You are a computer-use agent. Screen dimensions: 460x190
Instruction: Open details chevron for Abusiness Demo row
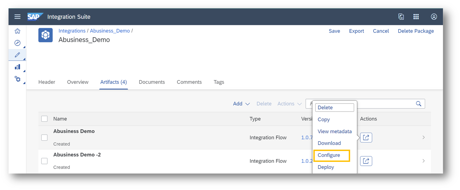[x=423, y=137]
